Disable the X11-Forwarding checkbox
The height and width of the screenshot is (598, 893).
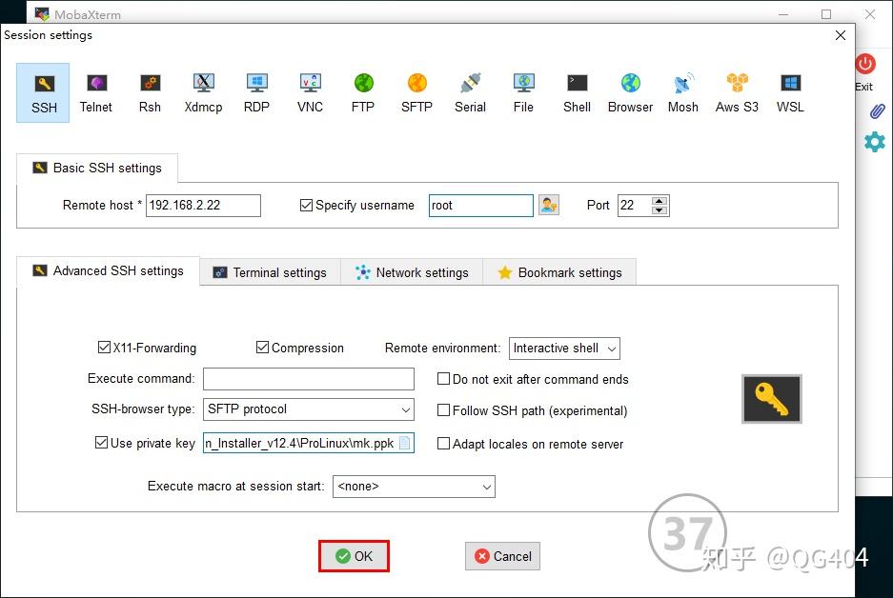[105, 349]
